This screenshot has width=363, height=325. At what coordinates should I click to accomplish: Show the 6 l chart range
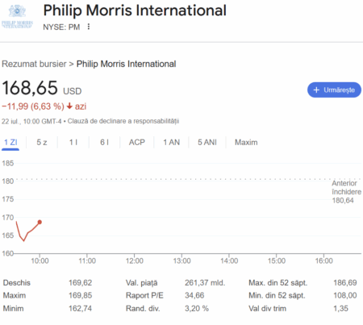tap(104, 142)
